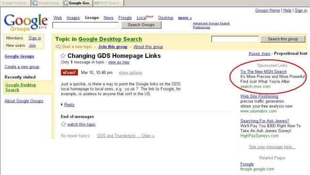Click the star icon beside watch this topic
310x175 pixels.
coord(63,124)
